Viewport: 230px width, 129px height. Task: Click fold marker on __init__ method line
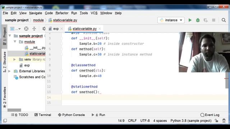pyautogui.click(x=61, y=38)
